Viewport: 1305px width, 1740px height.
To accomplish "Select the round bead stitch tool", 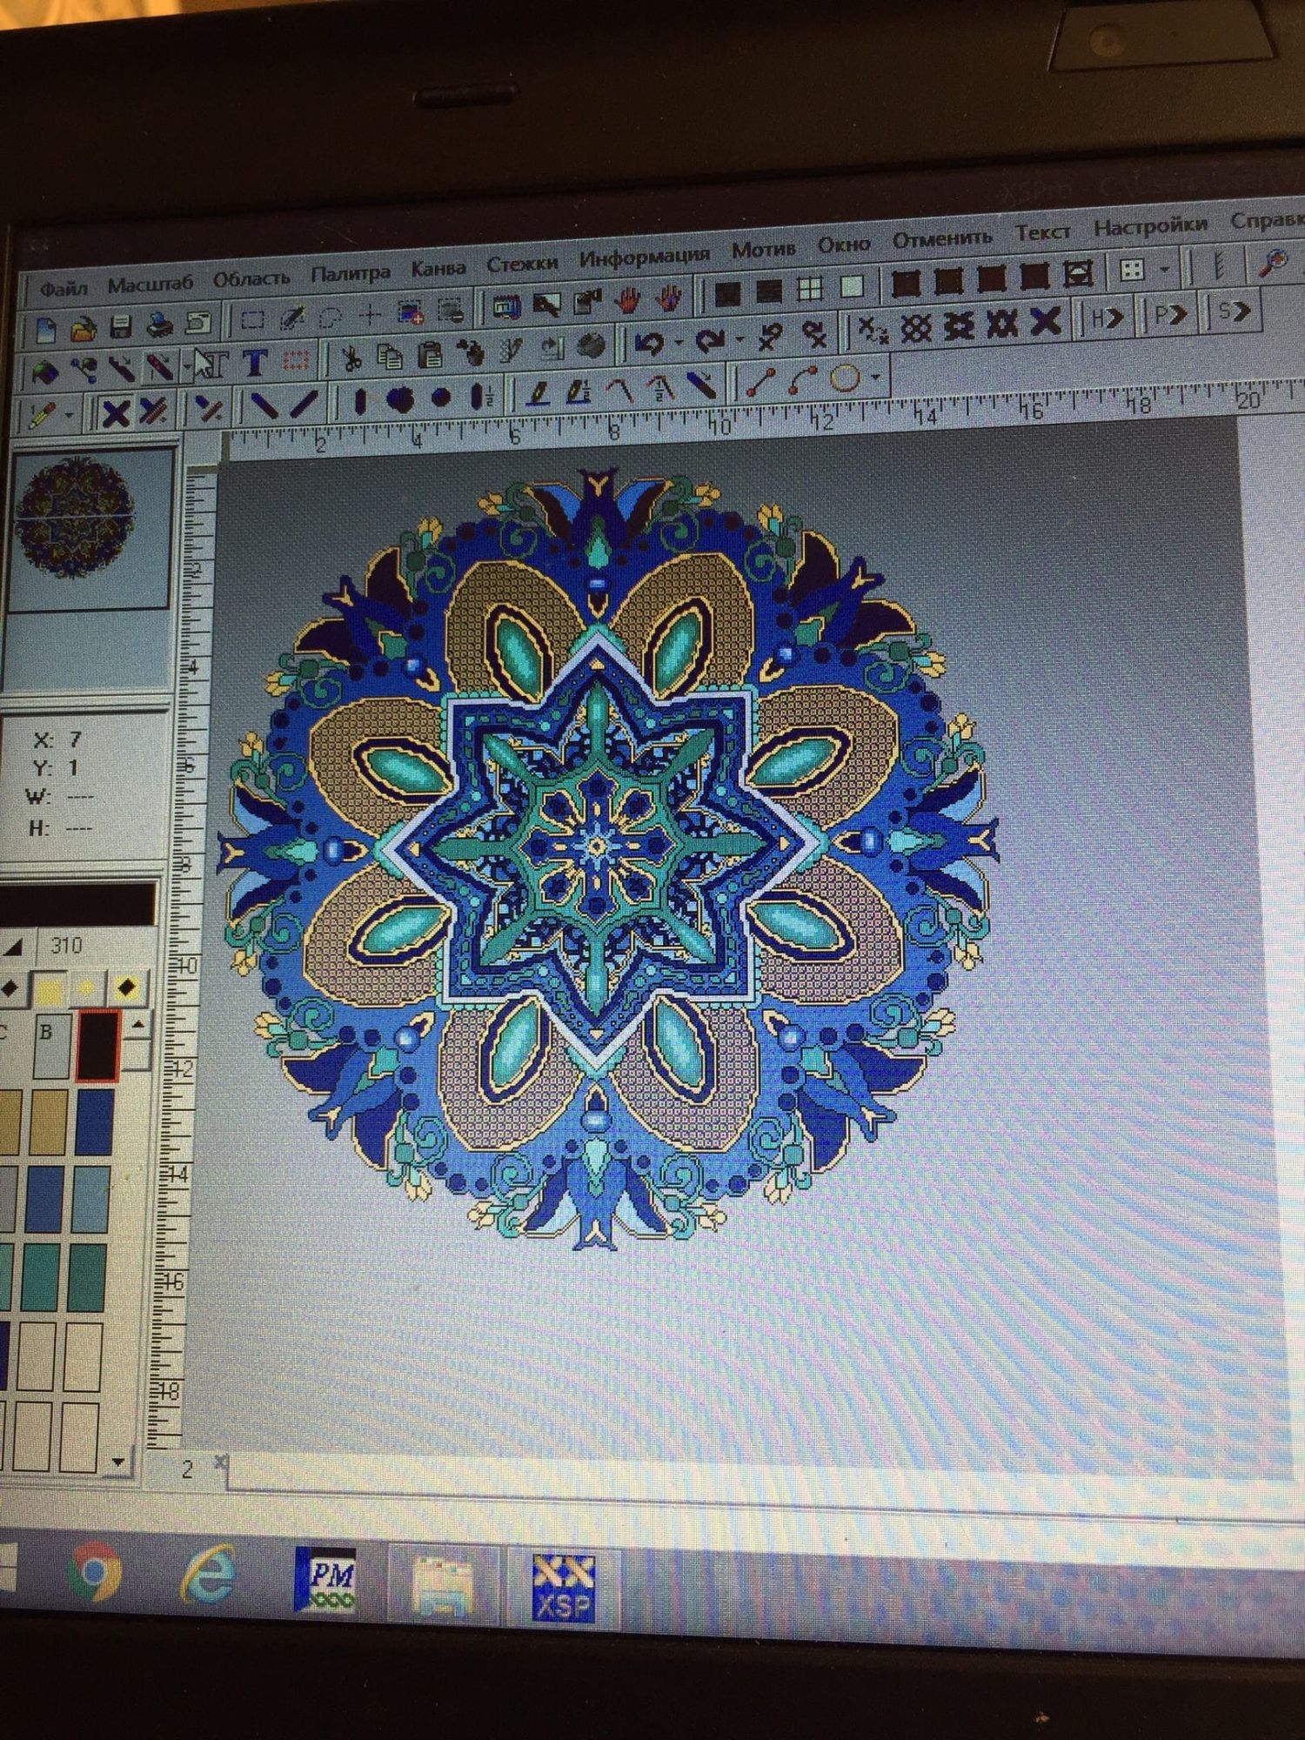I will coord(442,397).
